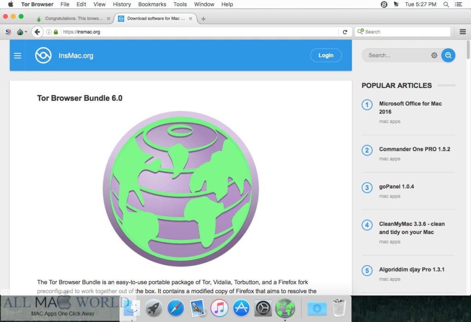The width and height of the screenshot is (471, 322).
Task: Open the Edit menu
Action: click(81, 4)
